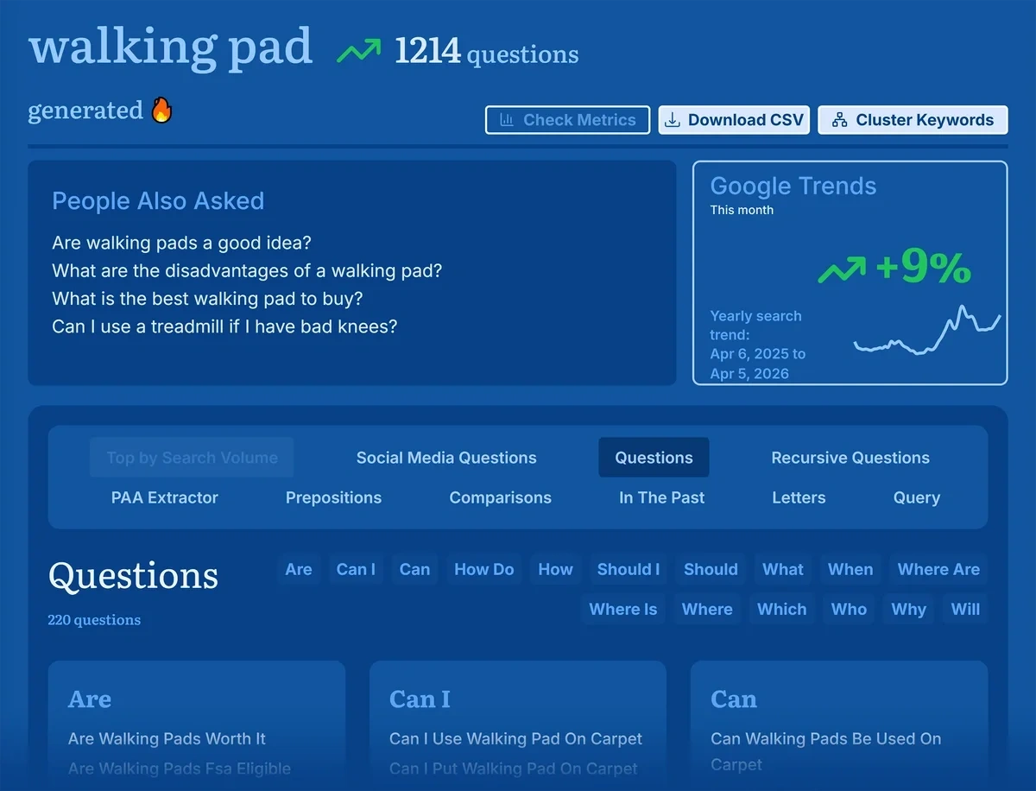Click the Cluster Keywords button
The width and height of the screenshot is (1036, 791).
(913, 119)
